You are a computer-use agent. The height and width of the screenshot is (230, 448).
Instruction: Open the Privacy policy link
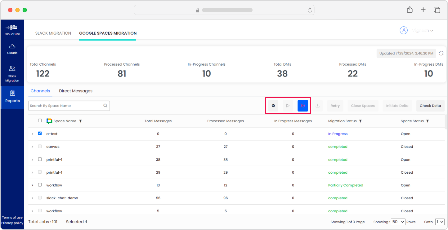click(12, 223)
